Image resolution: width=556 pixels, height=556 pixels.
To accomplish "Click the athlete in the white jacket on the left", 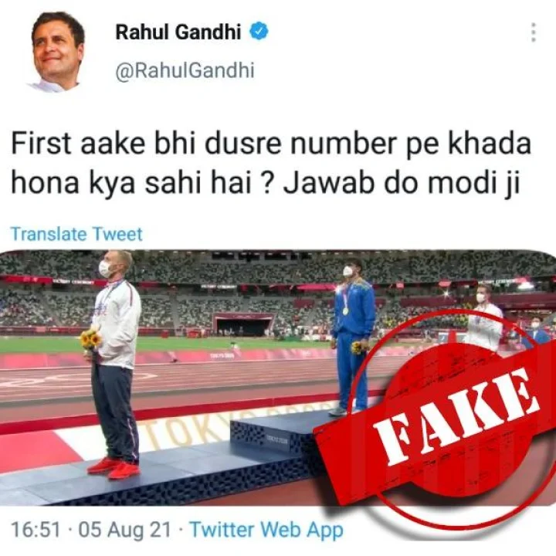I will (x=113, y=365).
